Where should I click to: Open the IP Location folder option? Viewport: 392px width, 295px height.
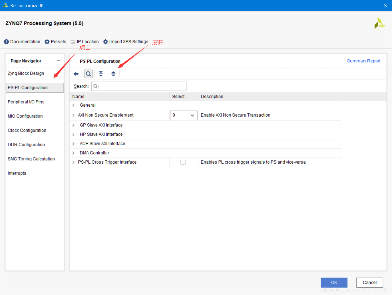coord(85,42)
